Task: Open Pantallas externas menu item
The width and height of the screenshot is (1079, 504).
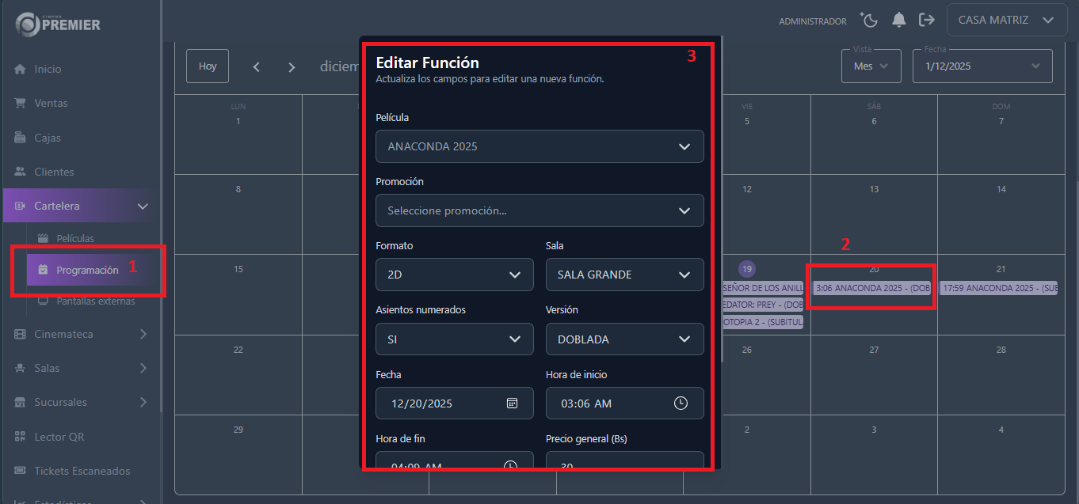Action: tap(95, 301)
